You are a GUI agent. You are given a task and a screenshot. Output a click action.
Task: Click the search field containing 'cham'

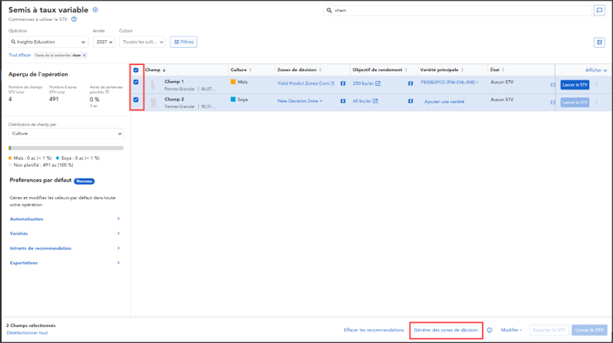pos(457,11)
